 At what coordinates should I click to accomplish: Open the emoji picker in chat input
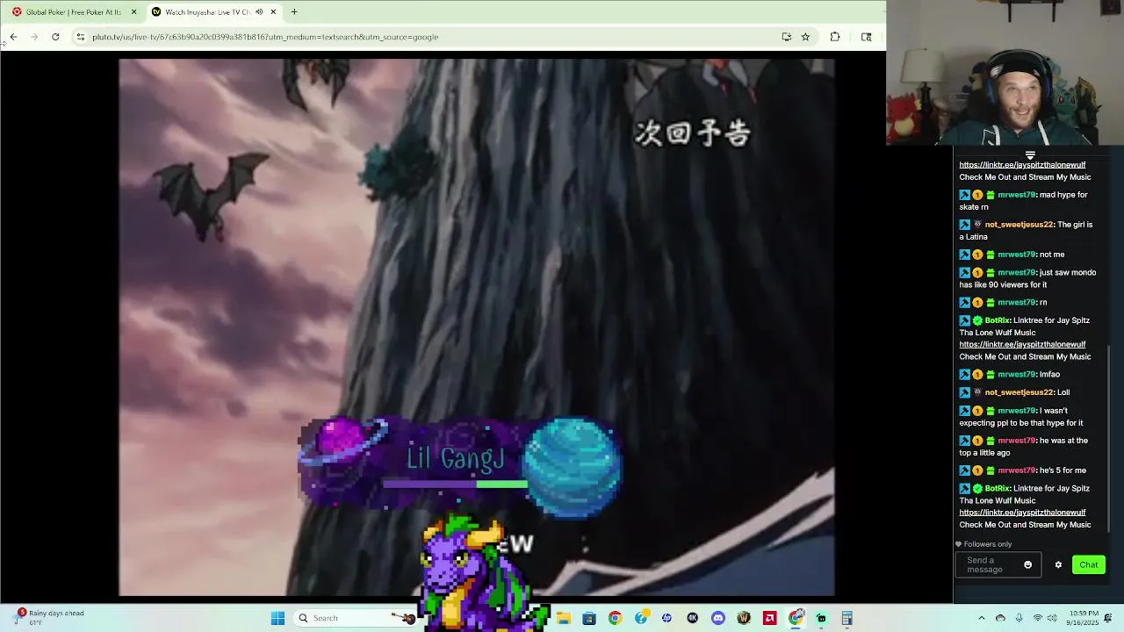(1027, 565)
